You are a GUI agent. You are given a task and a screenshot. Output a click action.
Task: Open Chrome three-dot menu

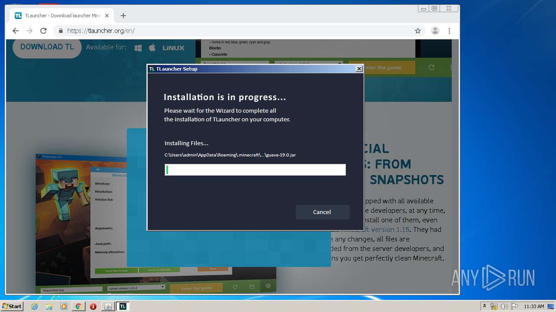[449, 31]
